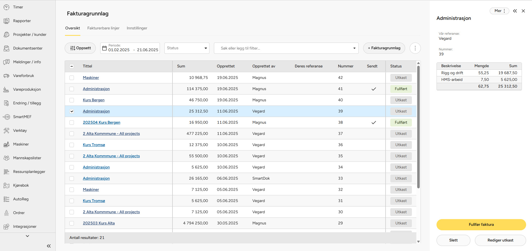Click the period end date 21.06.2025
Image resolution: width=532 pixels, height=251 pixels.
click(148, 50)
